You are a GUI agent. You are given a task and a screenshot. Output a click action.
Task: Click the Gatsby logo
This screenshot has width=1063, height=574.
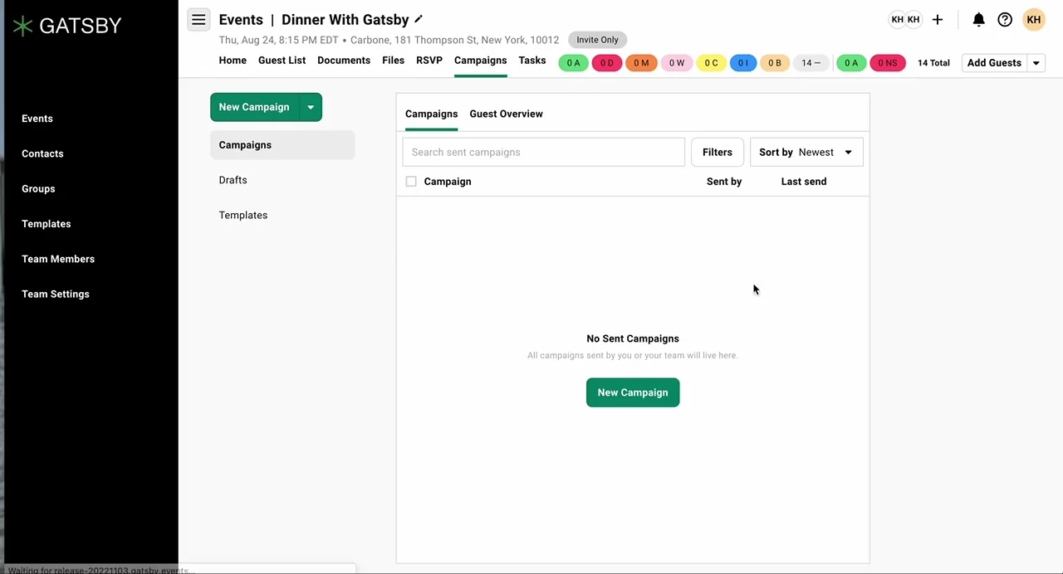tap(67, 26)
